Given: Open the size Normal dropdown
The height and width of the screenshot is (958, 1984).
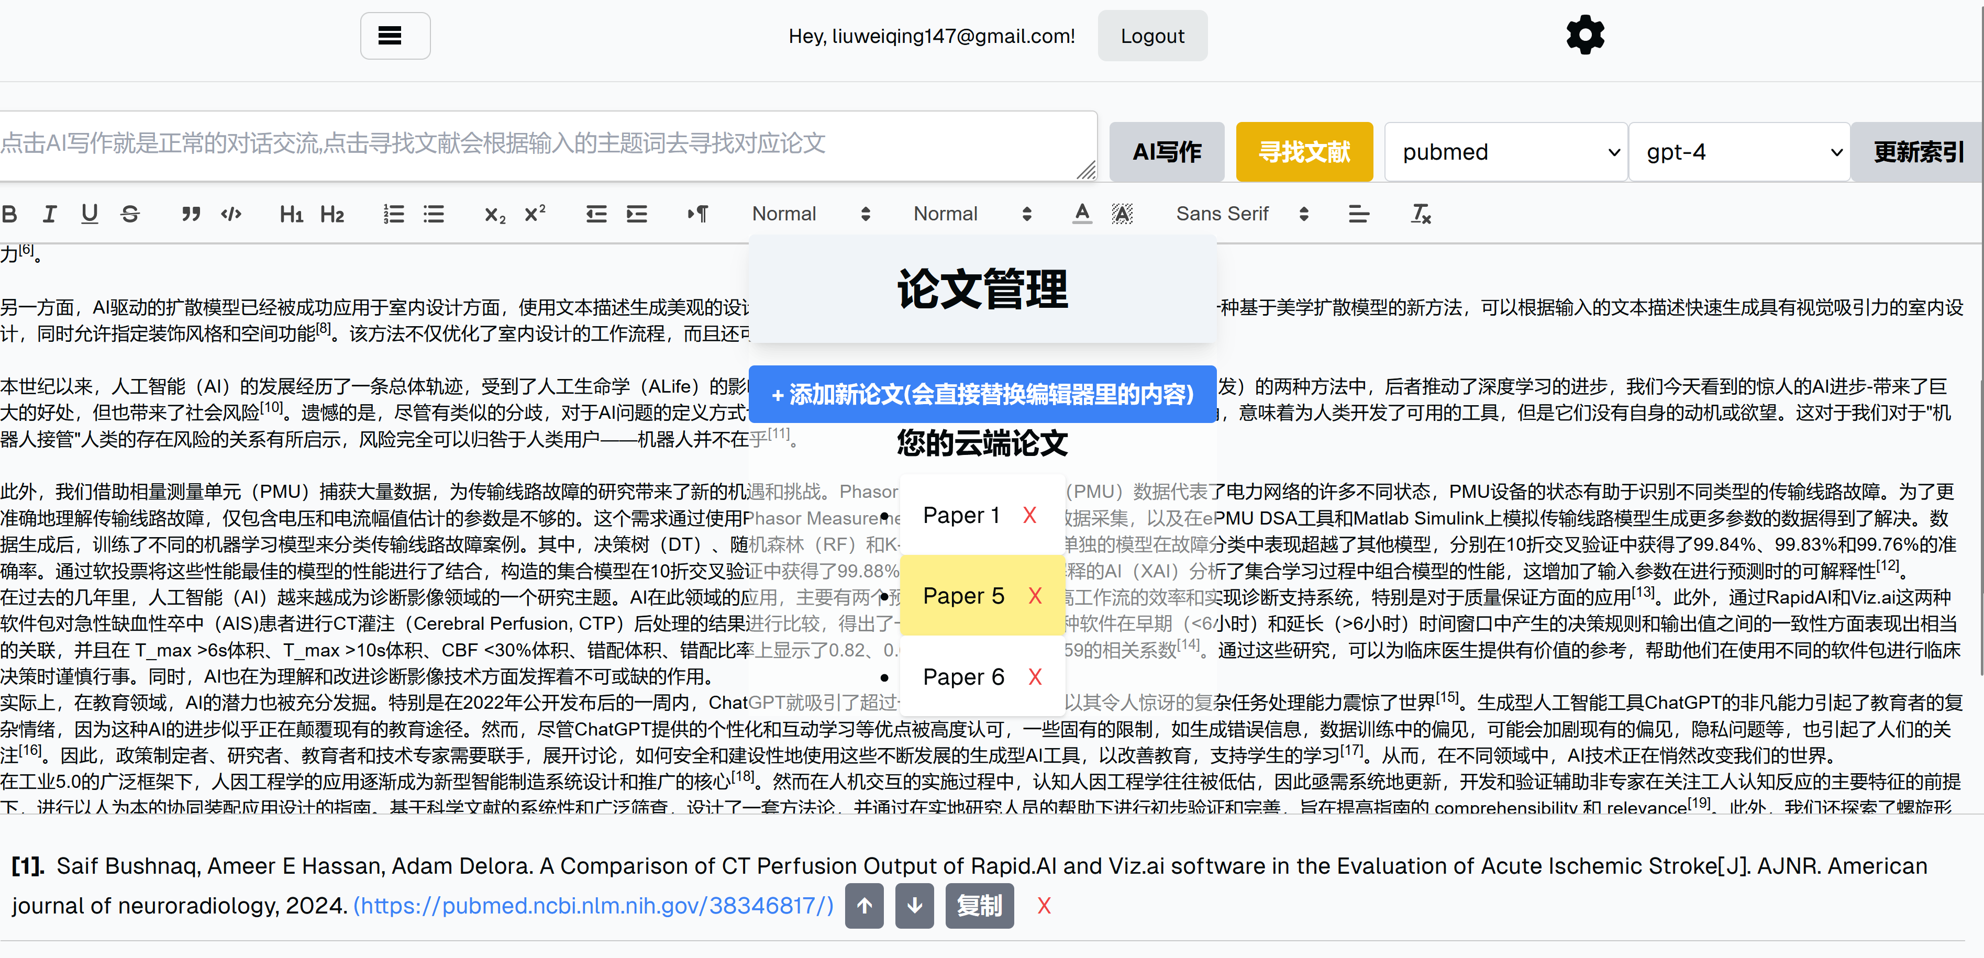Looking at the screenshot, I should [x=811, y=214].
